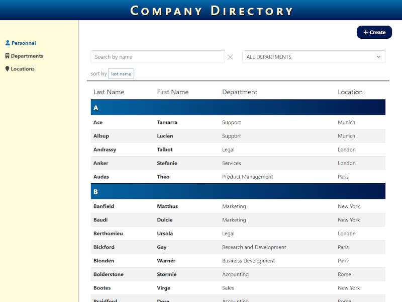This screenshot has height=302, width=402.
Task: Open Andrassy Talbot's record
Action: click(x=238, y=149)
